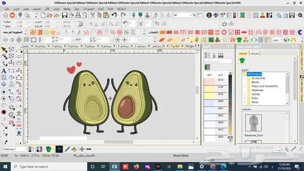
Task: Expand the Fleece and Sweatshirts category
Action: tap(245, 86)
